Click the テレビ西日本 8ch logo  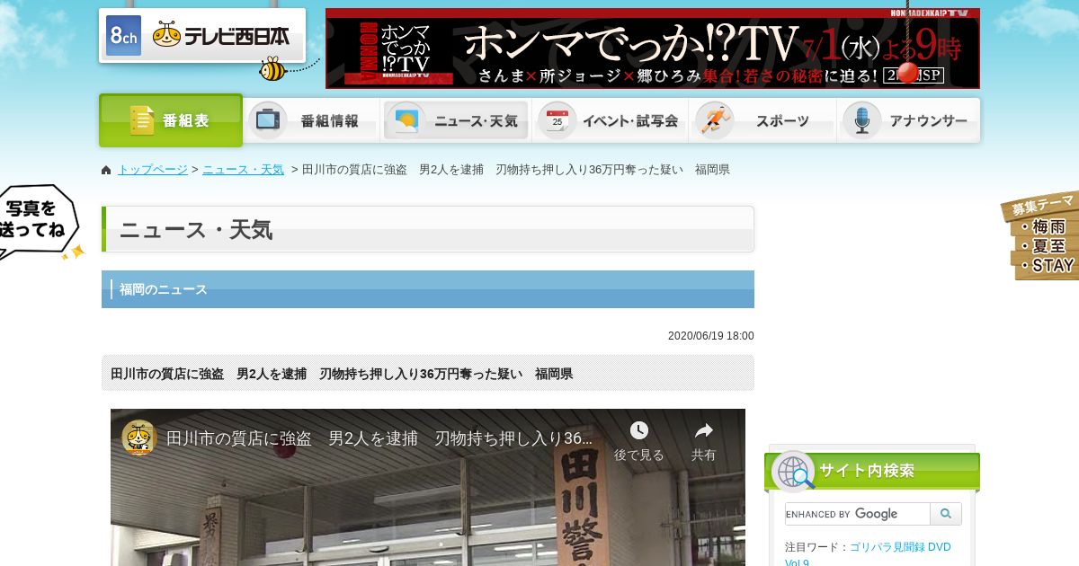pyautogui.click(x=202, y=35)
